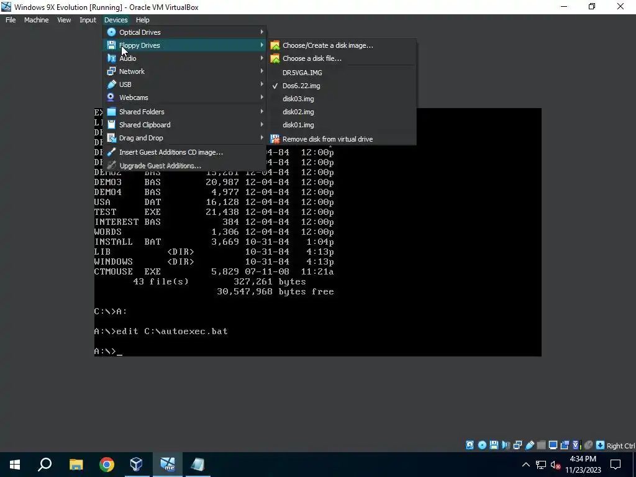636x477 pixels.
Task: Click the 'edit C:\autoexec.bat' command line
Action: click(161, 331)
